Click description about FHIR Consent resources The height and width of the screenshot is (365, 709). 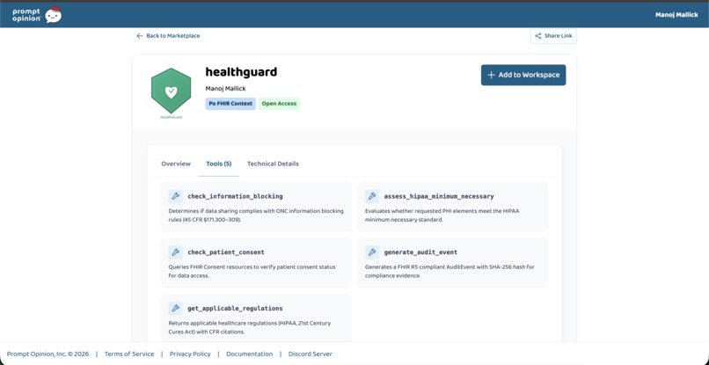(x=252, y=272)
